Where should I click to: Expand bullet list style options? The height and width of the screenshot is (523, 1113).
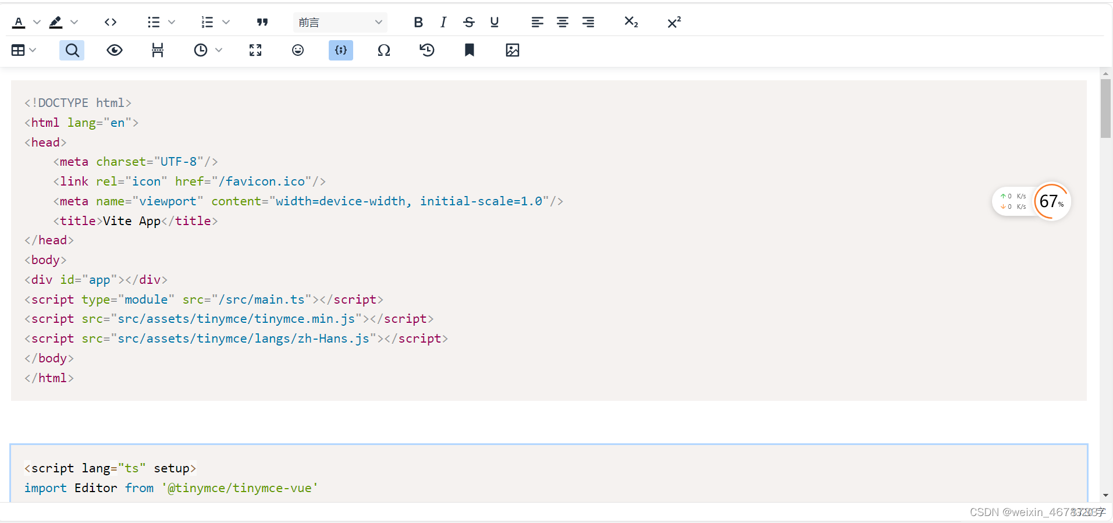(x=172, y=22)
